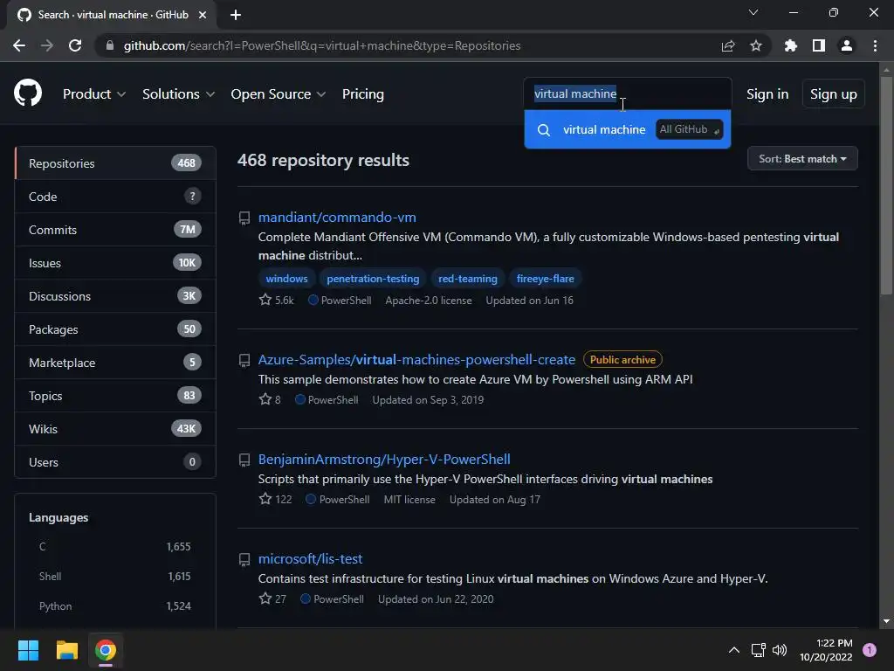Click repo icon beside Azure-Samples result
This screenshot has width=894, height=671.
point(244,361)
